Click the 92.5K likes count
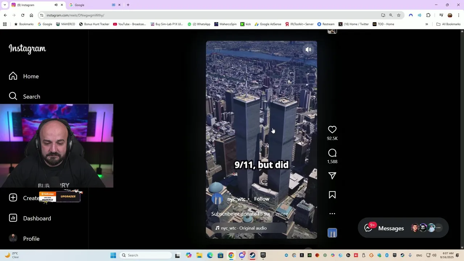The image size is (464, 261). (x=332, y=138)
